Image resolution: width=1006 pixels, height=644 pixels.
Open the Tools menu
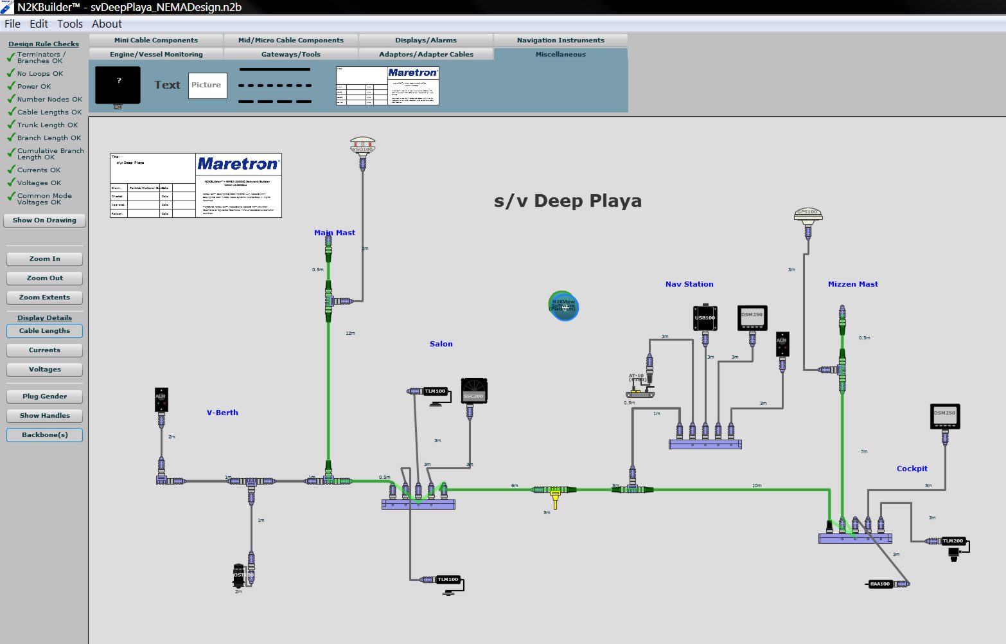(70, 24)
